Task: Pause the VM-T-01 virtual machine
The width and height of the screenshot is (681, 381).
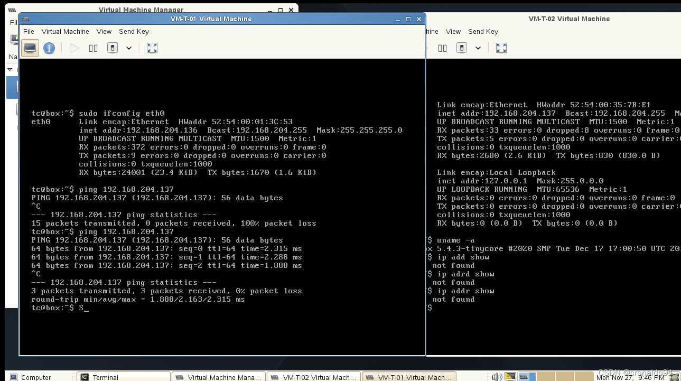Action: coord(94,48)
